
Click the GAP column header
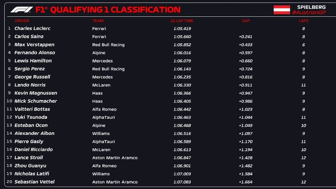(x=246, y=21)
